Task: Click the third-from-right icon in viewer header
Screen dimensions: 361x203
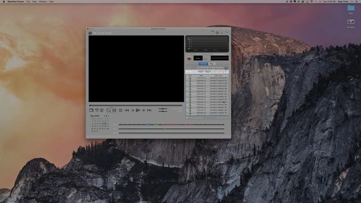Action: [x=217, y=33]
